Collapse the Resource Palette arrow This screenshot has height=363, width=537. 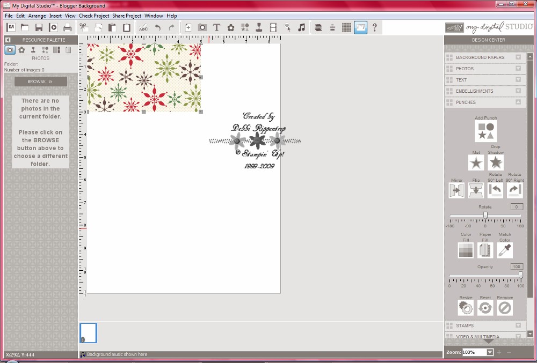(8, 40)
